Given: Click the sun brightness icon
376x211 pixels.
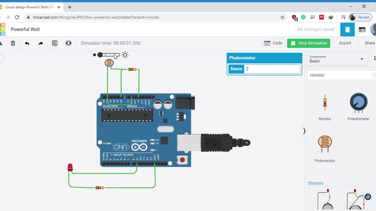Looking at the screenshot, I should click(125, 55).
